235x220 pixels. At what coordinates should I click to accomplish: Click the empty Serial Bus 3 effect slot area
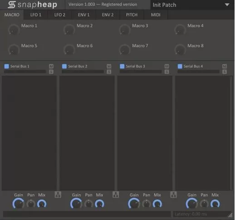click(145, 133)
